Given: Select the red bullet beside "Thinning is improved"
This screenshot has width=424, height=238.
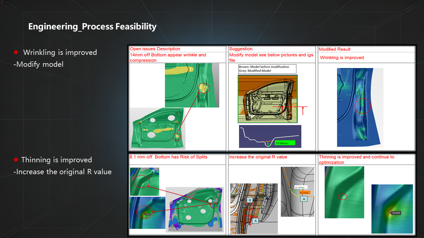Looking at the screenshot, I should 15,159.
